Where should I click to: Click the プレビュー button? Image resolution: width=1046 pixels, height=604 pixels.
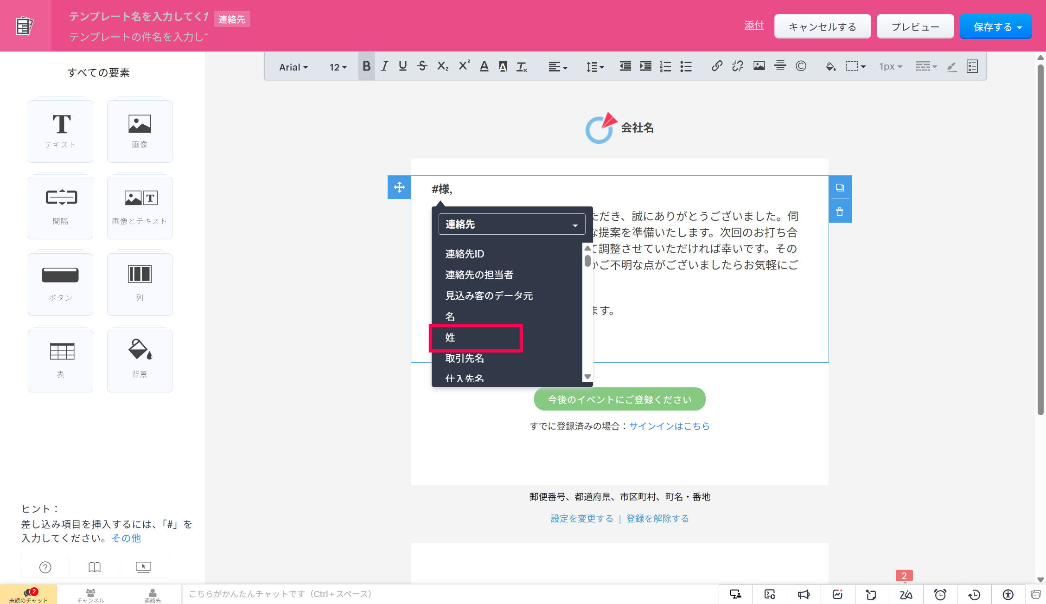(915, 26)
